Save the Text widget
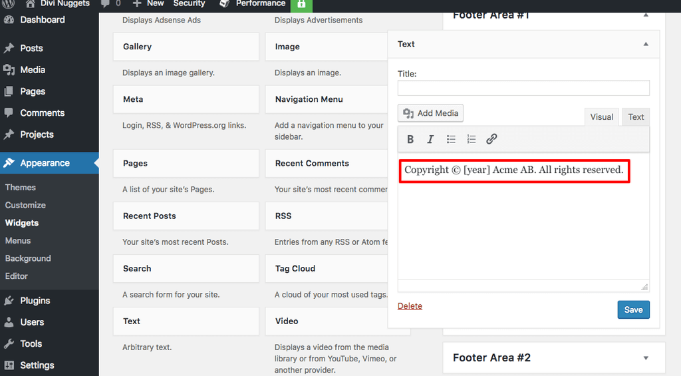The image size is (681, 376). 634,309
